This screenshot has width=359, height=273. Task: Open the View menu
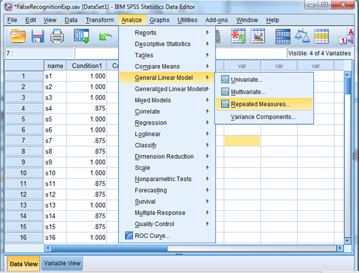(x=50, y=20)
